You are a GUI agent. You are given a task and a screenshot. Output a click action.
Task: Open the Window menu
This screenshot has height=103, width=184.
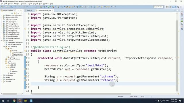coord(46,4)
